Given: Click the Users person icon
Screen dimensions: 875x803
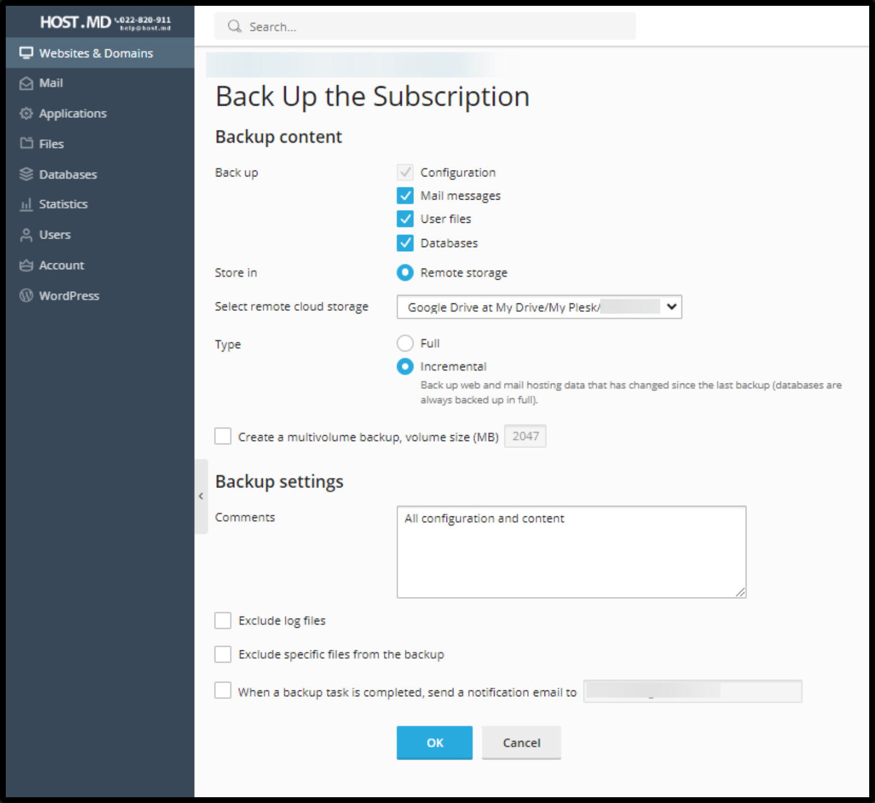Looking at the screenshot, I should [26, 234].
